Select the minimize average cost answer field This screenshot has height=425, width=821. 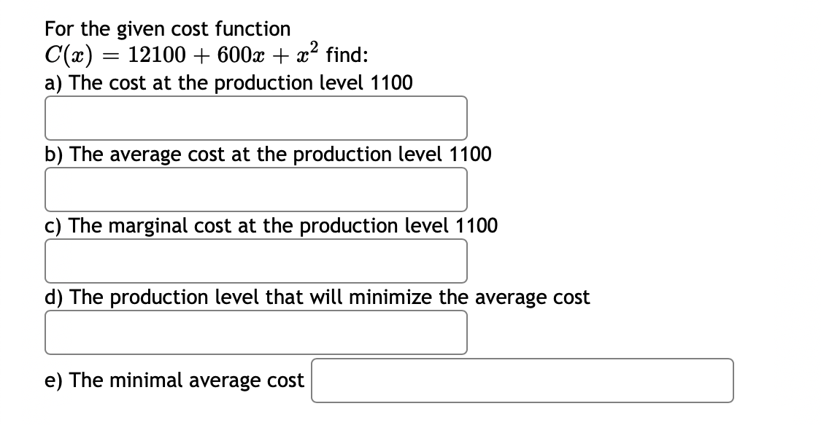point(255,332)
